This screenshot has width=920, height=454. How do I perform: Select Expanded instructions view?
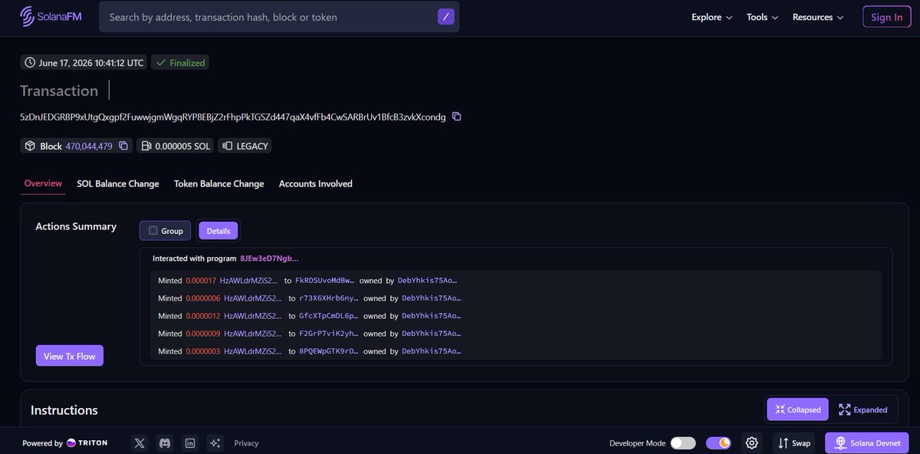tap(863, 410)
